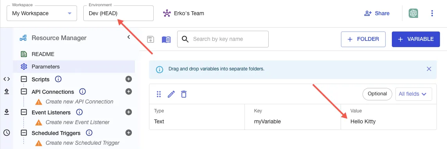The image size is (447, 149).
Task: Click Create new API Connection link
Action: click(x=79, y=102)
